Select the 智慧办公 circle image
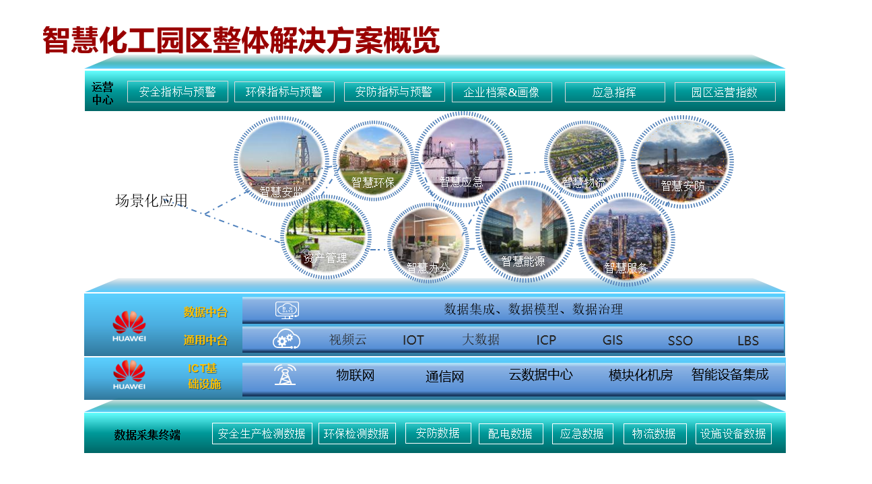This screenshot has height=484, width=872. [x=428, y=242]
